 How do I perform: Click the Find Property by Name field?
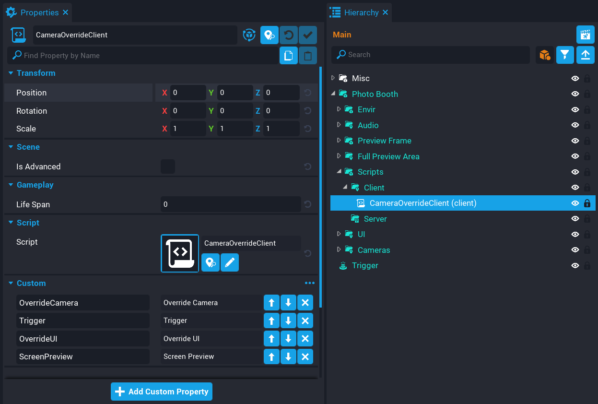point(144,56)
